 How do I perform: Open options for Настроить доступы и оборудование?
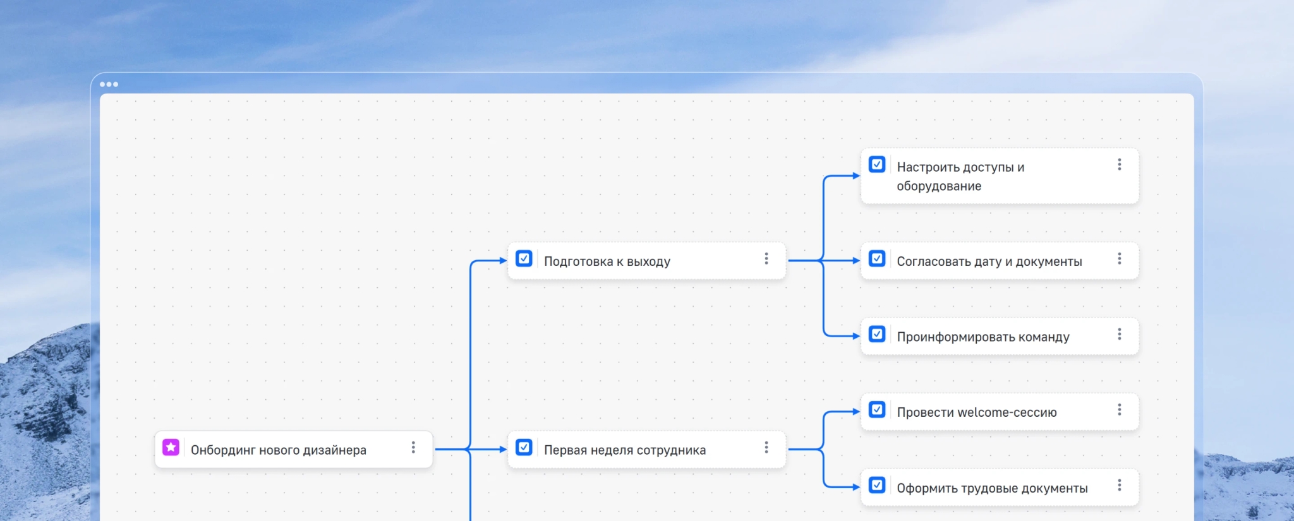pyautogui.click(x=1119, y=165)
